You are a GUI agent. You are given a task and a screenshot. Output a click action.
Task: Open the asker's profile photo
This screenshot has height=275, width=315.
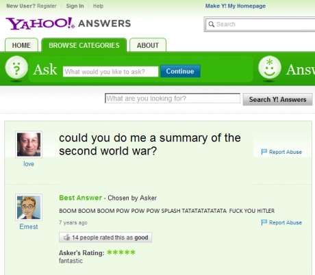click(29, 144)
